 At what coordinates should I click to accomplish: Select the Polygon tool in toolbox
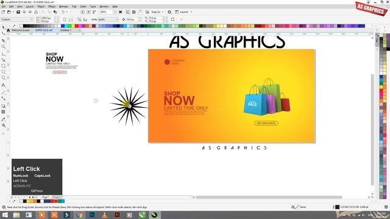coord(3,78)
